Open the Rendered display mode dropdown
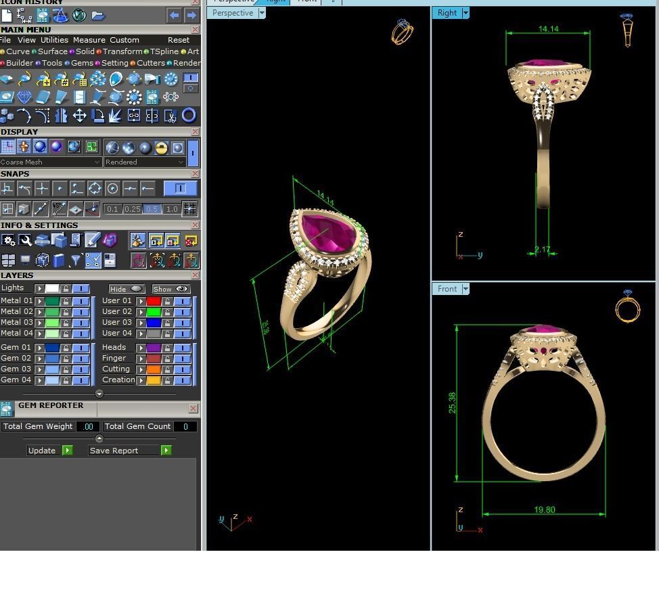 (x=145, y=162)
